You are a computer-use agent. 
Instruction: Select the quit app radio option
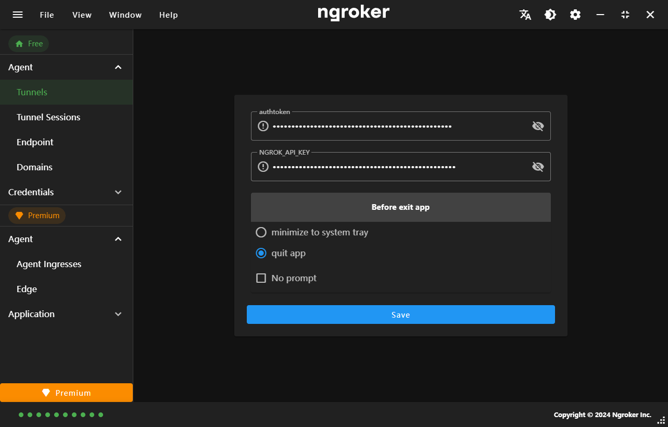coord(261,253)
